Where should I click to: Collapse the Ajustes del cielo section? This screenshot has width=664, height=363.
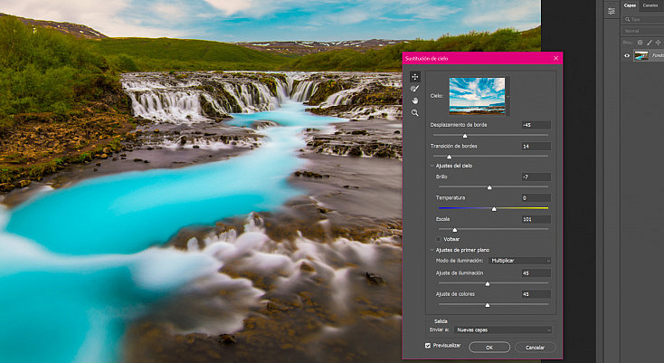[432, 166]
